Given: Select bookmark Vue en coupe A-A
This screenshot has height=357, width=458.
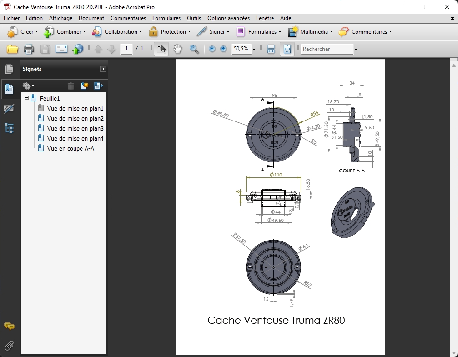Looking at the screenshot, I should tap(70, 148).
